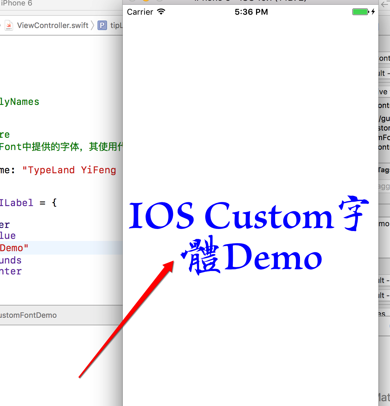Click the iPhone 6 scheme destination label
This screenshot has height=406, width=390.
(x=16, y=3)
